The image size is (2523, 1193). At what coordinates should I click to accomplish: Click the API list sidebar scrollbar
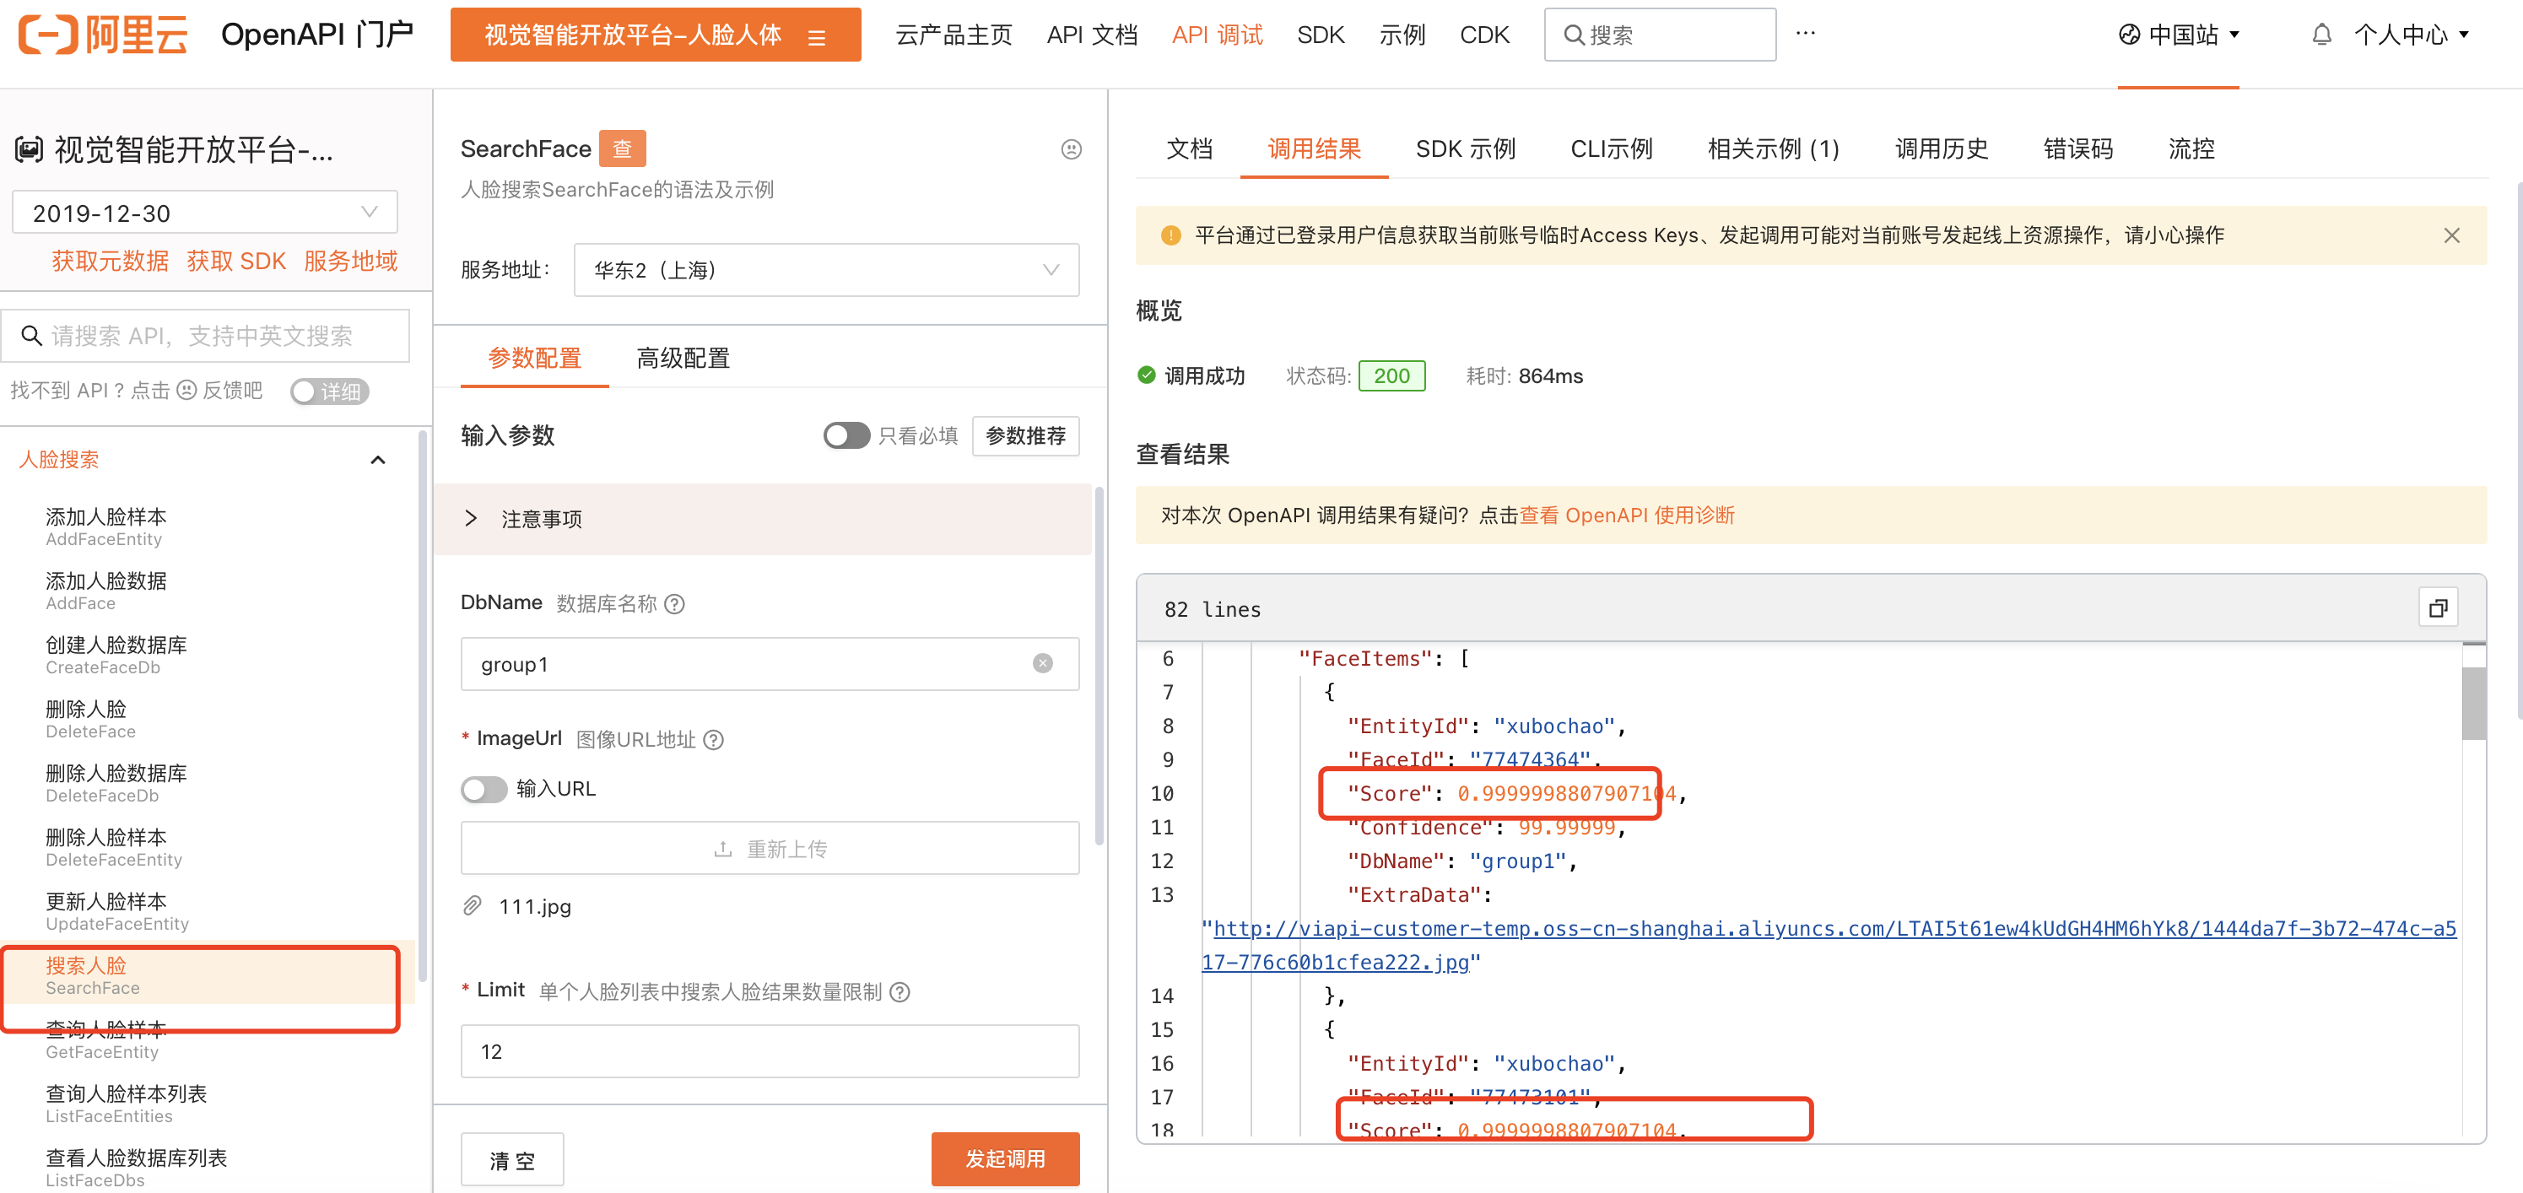[421, 705]
